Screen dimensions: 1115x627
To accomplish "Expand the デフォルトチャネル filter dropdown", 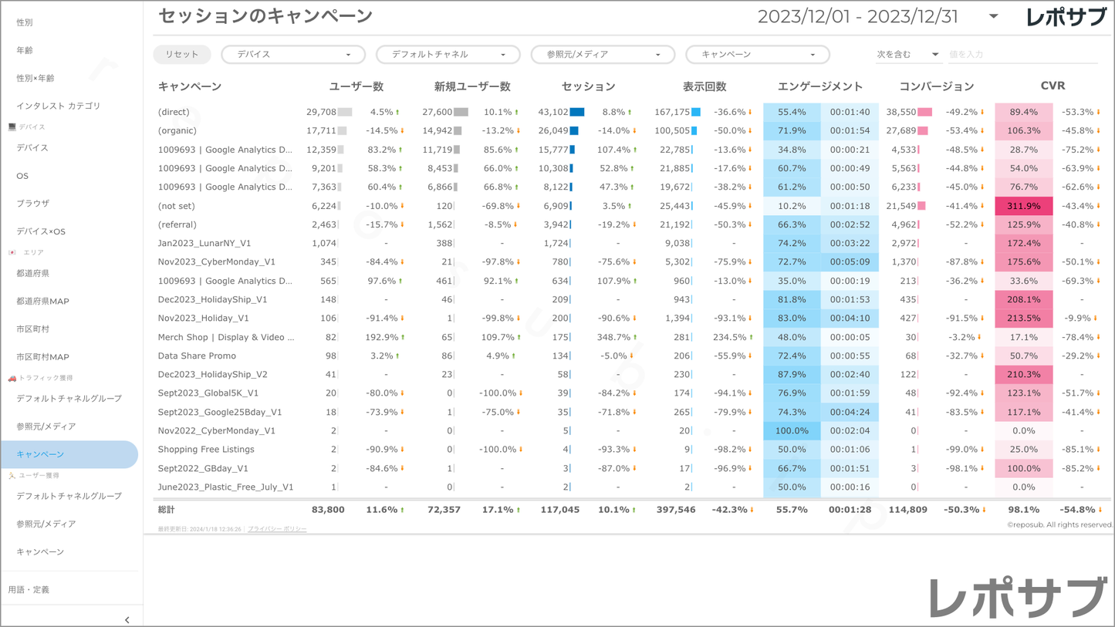I will pyautogui.click(x=448, y=55).
